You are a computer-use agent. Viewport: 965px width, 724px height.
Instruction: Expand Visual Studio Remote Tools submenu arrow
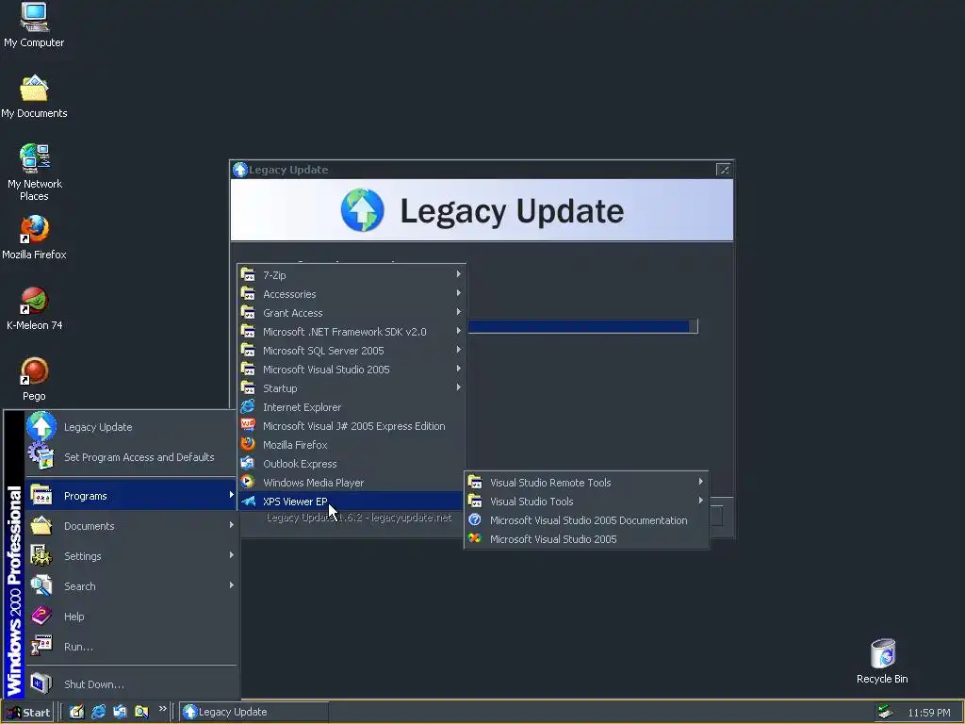point(700,482)
